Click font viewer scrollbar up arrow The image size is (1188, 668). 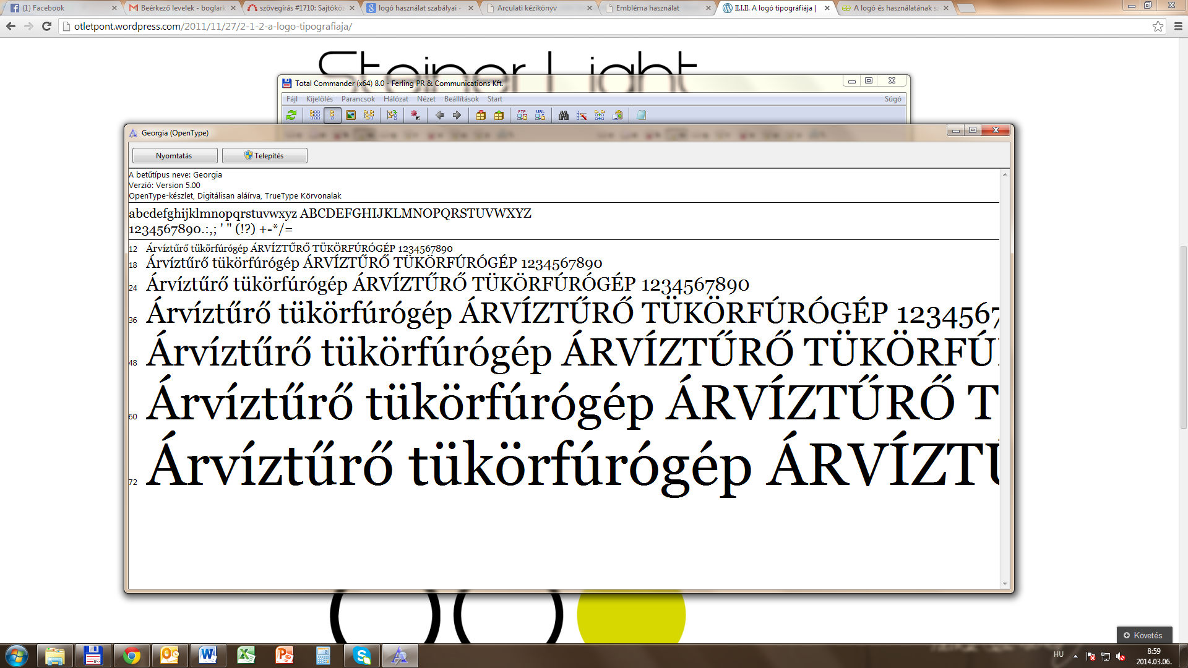click(1005, 174)
